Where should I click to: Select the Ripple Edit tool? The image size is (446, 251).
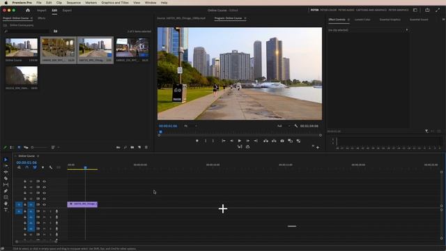click(6, 172)
